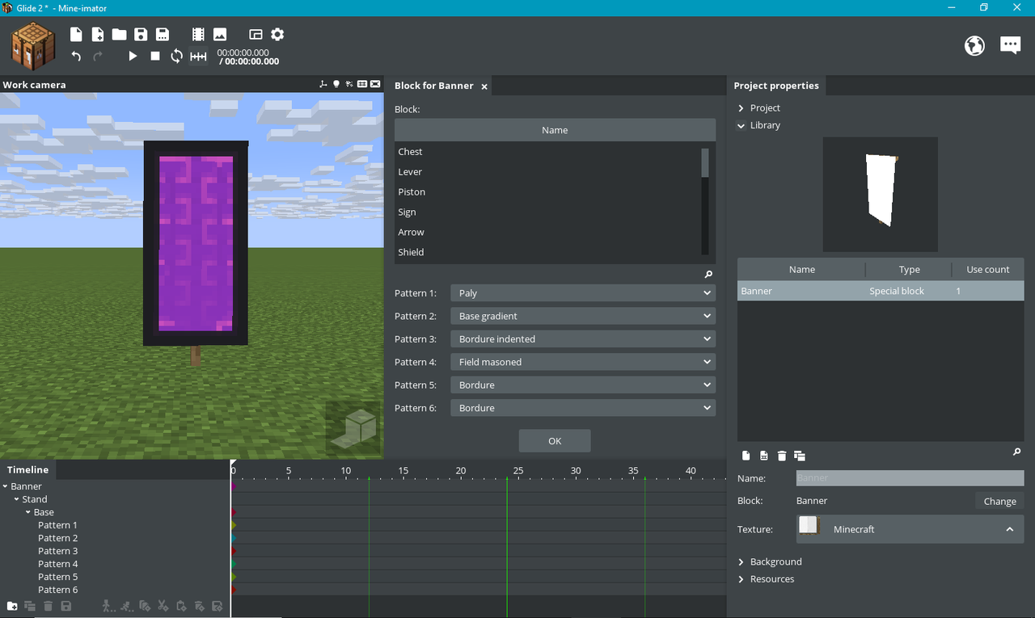Image resolution: width=1035 pixels, height=618 pixels.
Task: Toggle secondary view with the window icon
Action: click(256, 34)
